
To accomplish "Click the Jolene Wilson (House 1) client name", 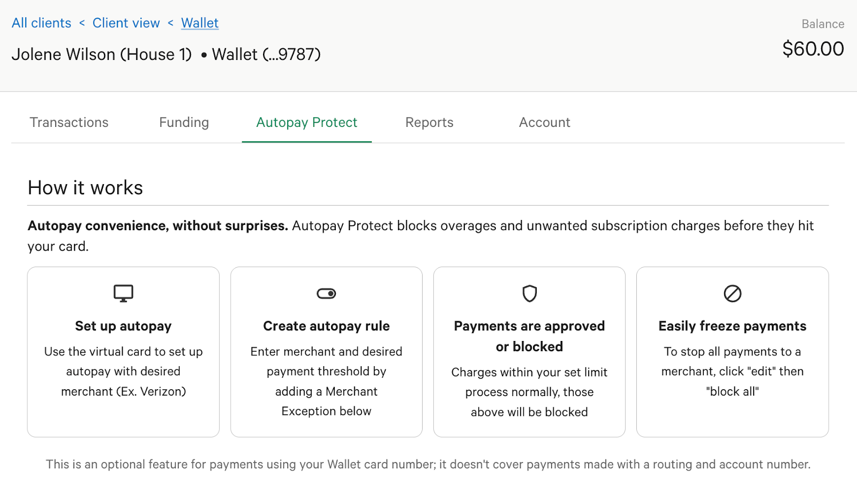I will click(101, 55).
